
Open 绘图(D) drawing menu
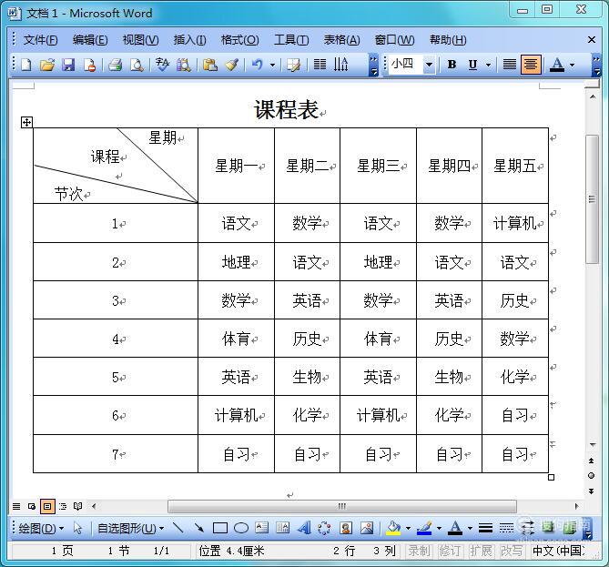point(41,529)
